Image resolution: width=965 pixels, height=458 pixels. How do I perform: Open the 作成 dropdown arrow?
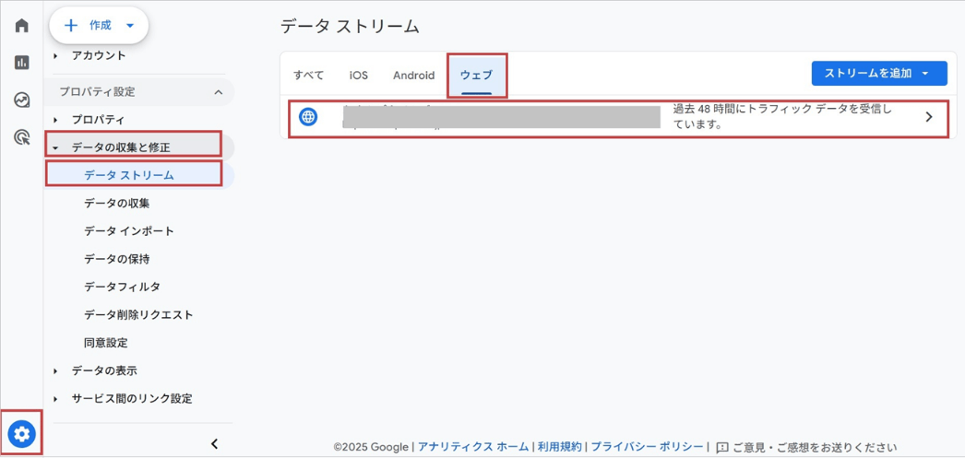(129, 26)
